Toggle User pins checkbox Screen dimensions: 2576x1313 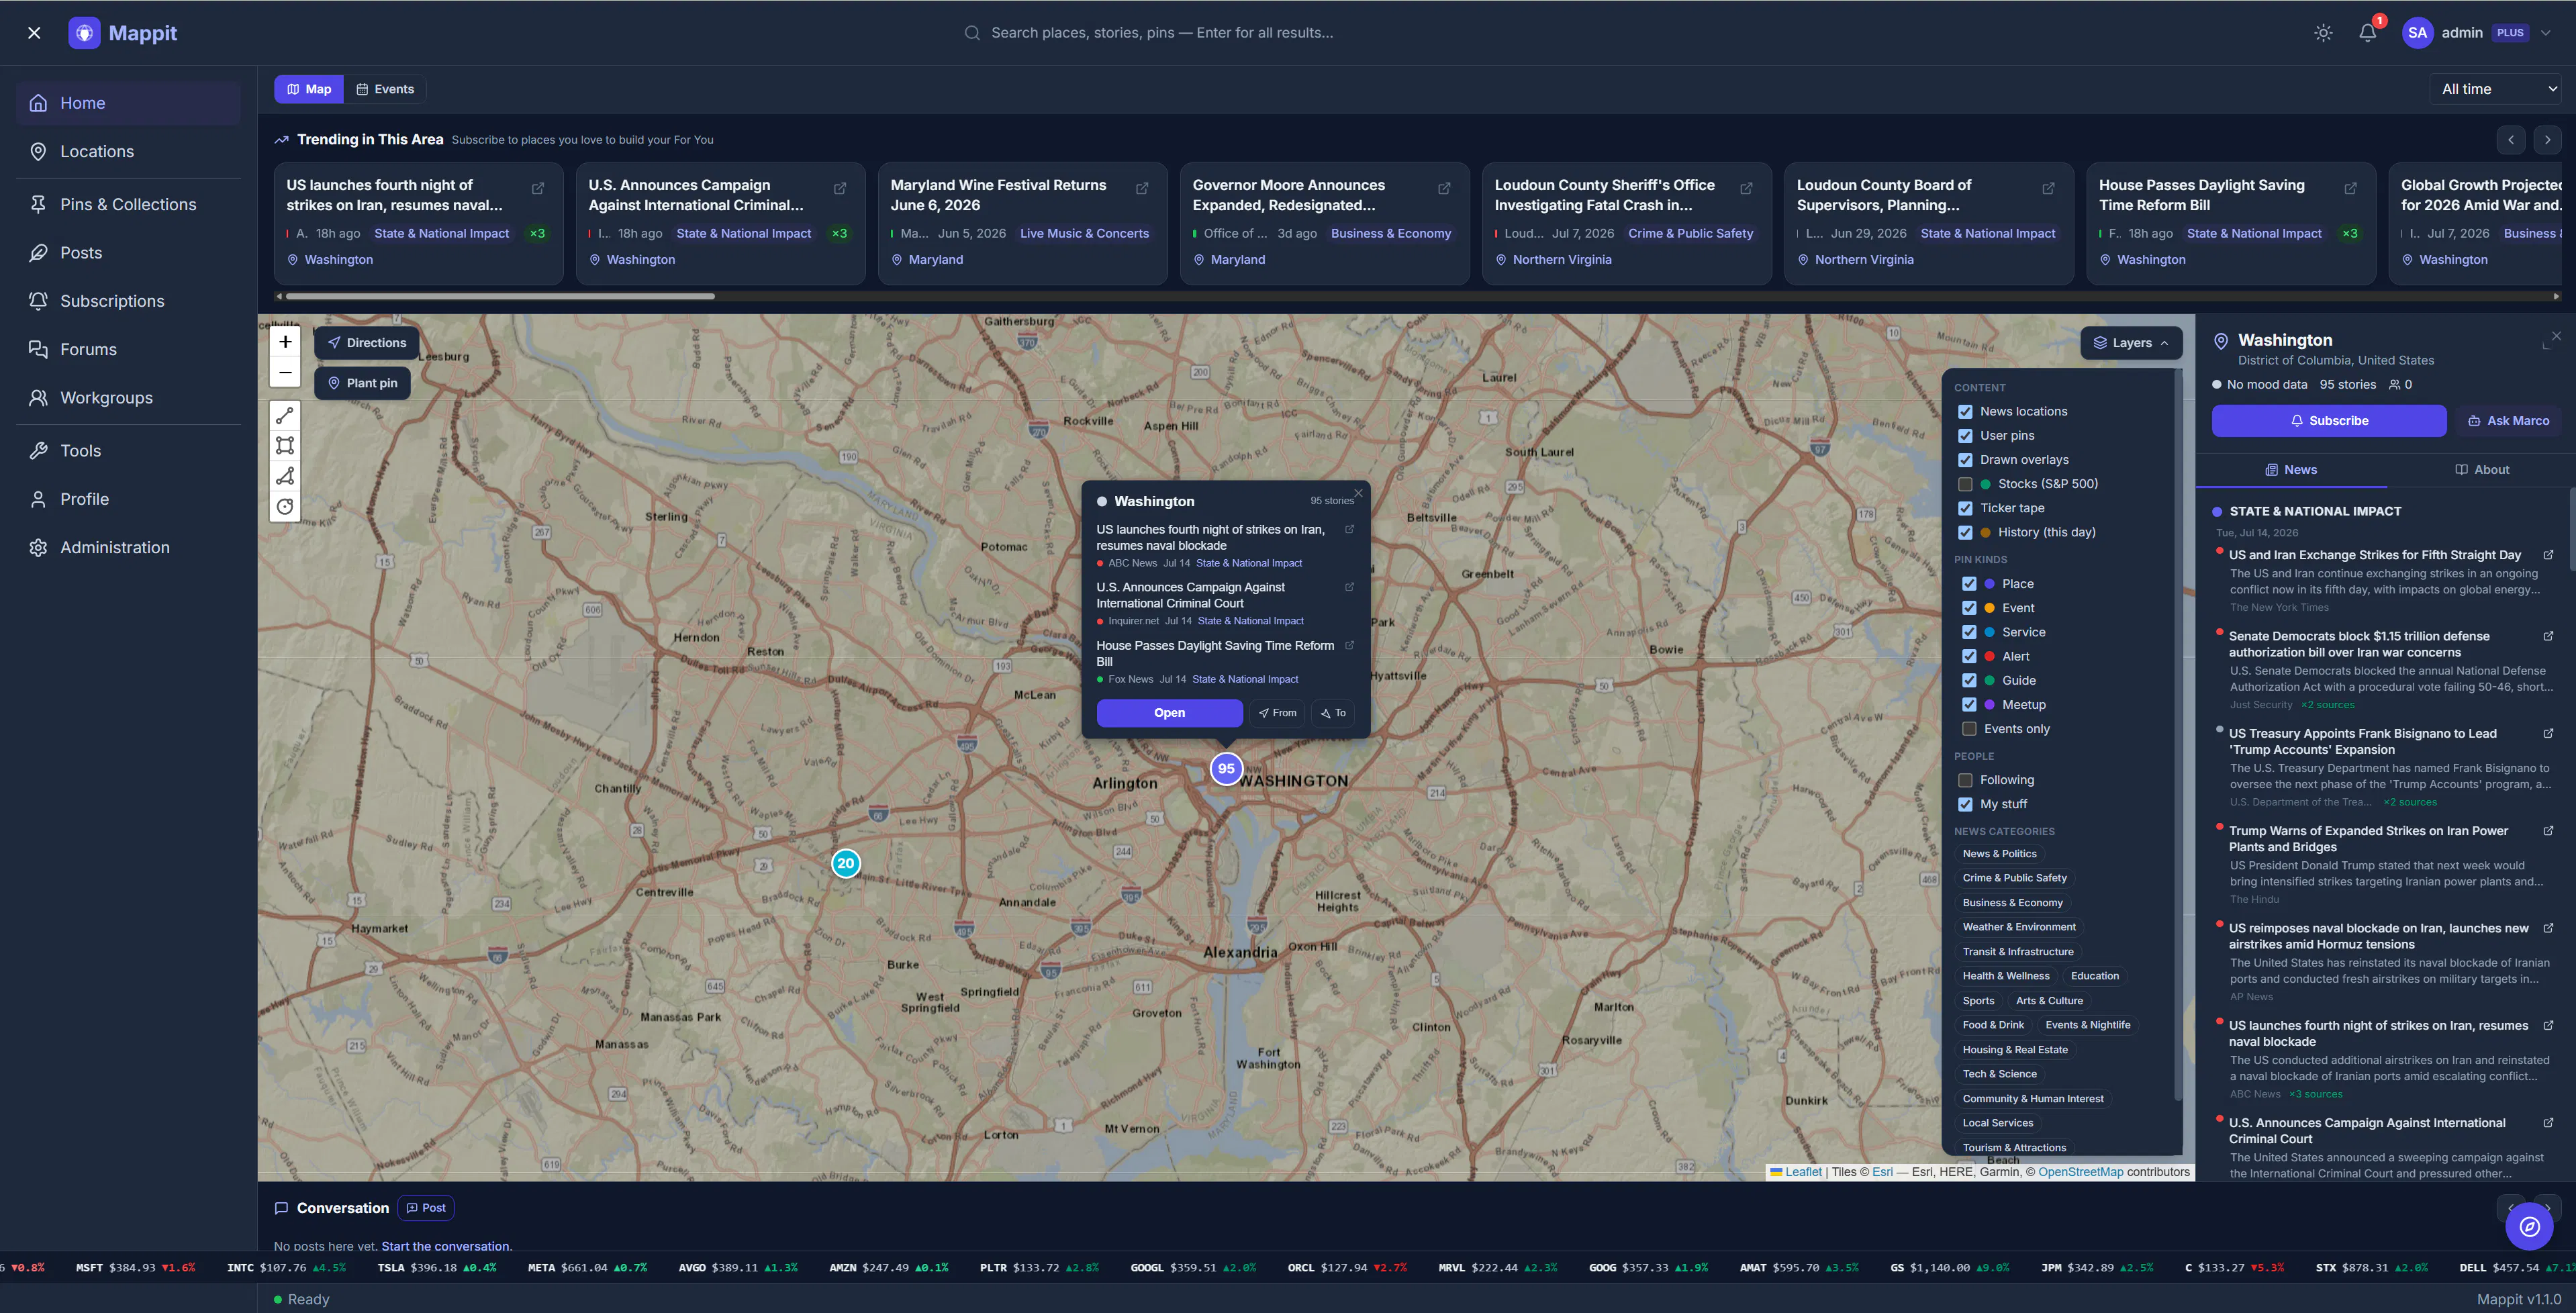pyautogui.click(x=1965, y=436)
